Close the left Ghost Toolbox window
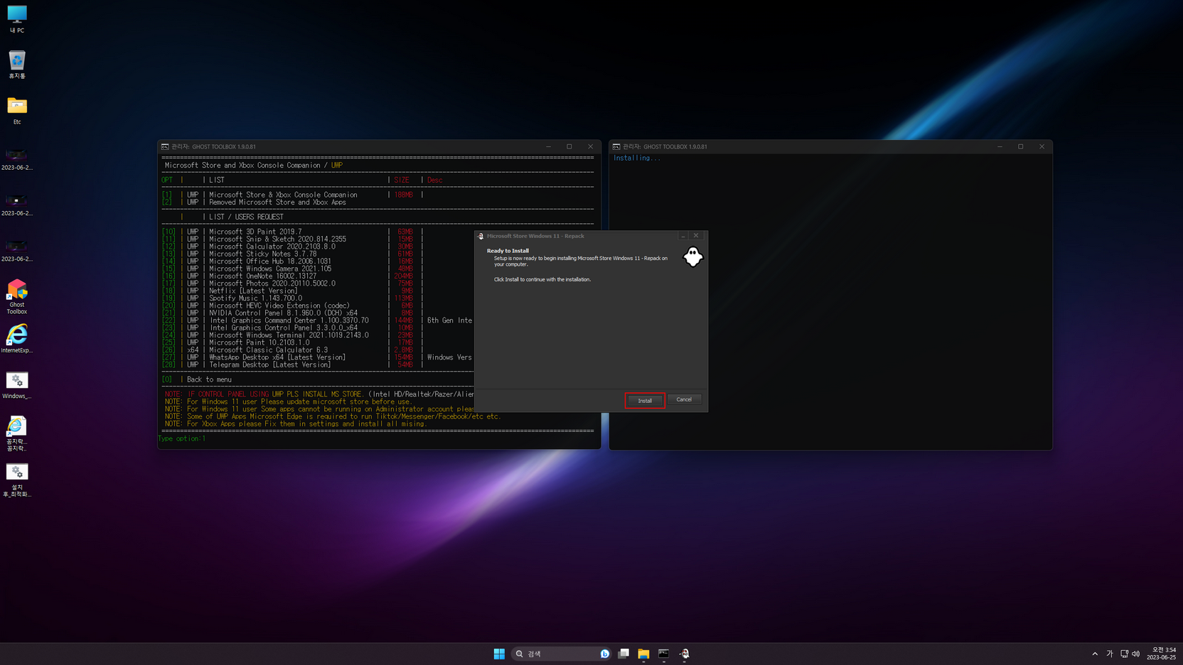 590,146
